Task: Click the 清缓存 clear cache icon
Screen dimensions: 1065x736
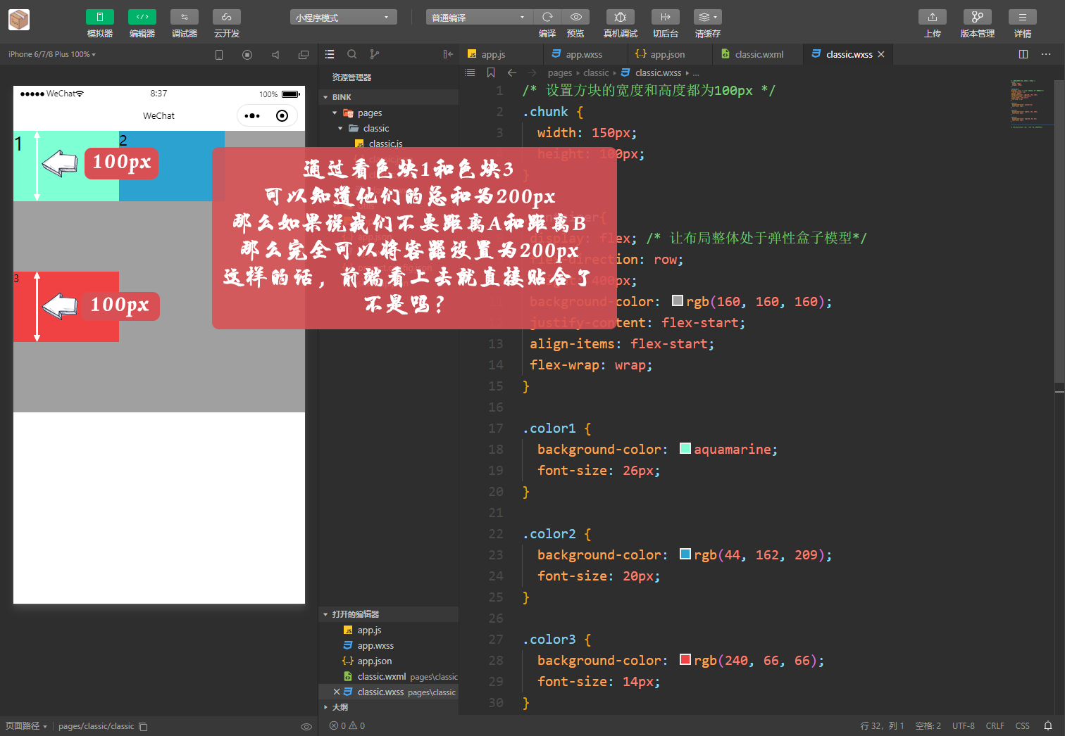Action: tap(707, 17)
